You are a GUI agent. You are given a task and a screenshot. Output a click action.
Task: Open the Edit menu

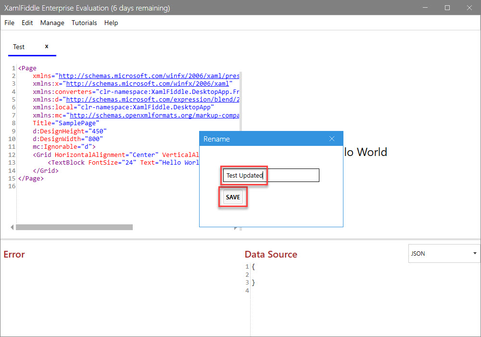pyautogui.click(x=27, y=23)
